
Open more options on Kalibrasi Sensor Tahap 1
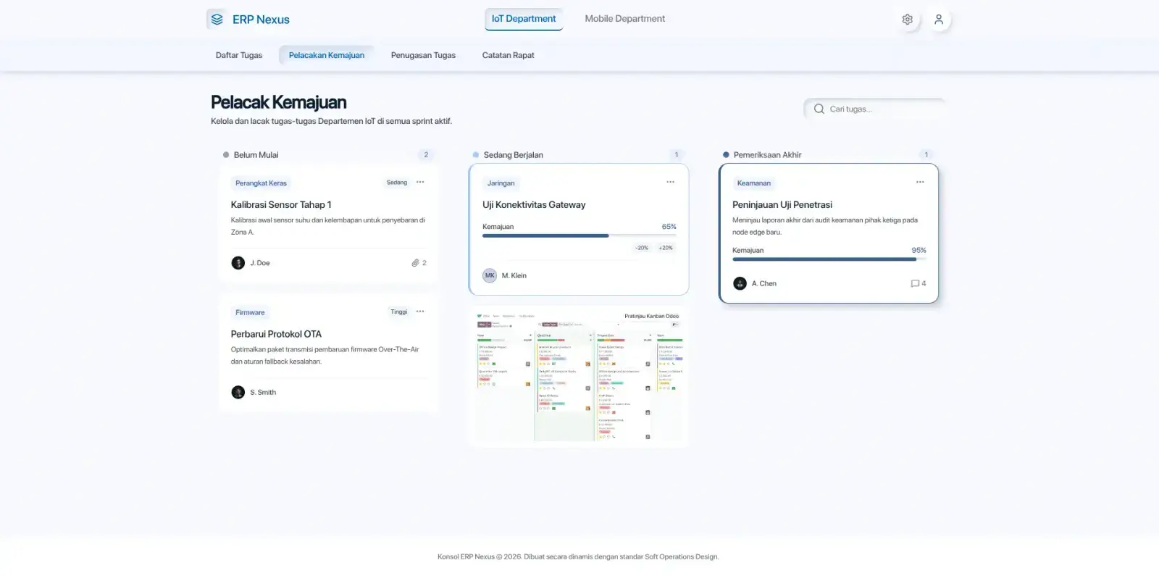(420, 182)
